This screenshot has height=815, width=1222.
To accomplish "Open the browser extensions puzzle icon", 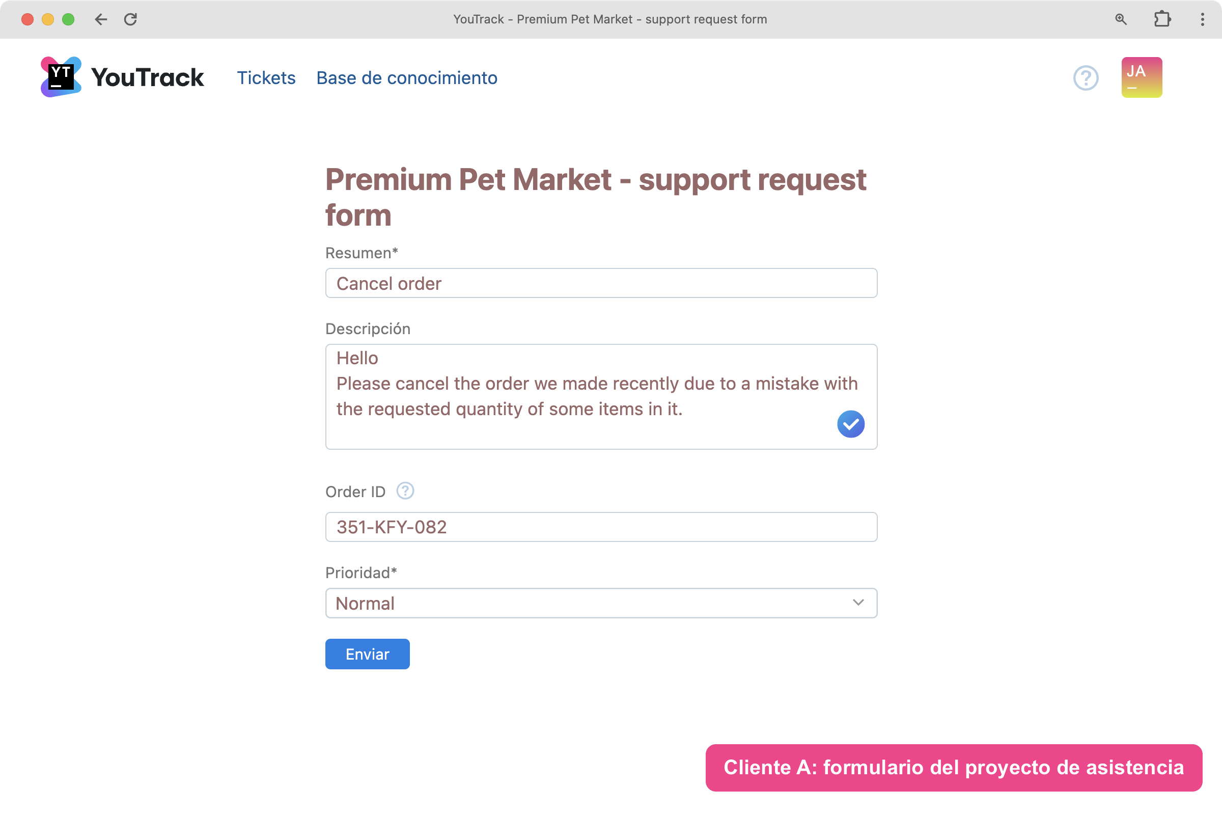I will (1162, 19).
